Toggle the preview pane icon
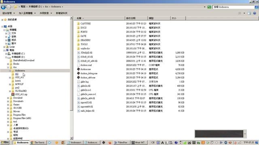Viewport: 259px width, 145px height. (249, 13)
